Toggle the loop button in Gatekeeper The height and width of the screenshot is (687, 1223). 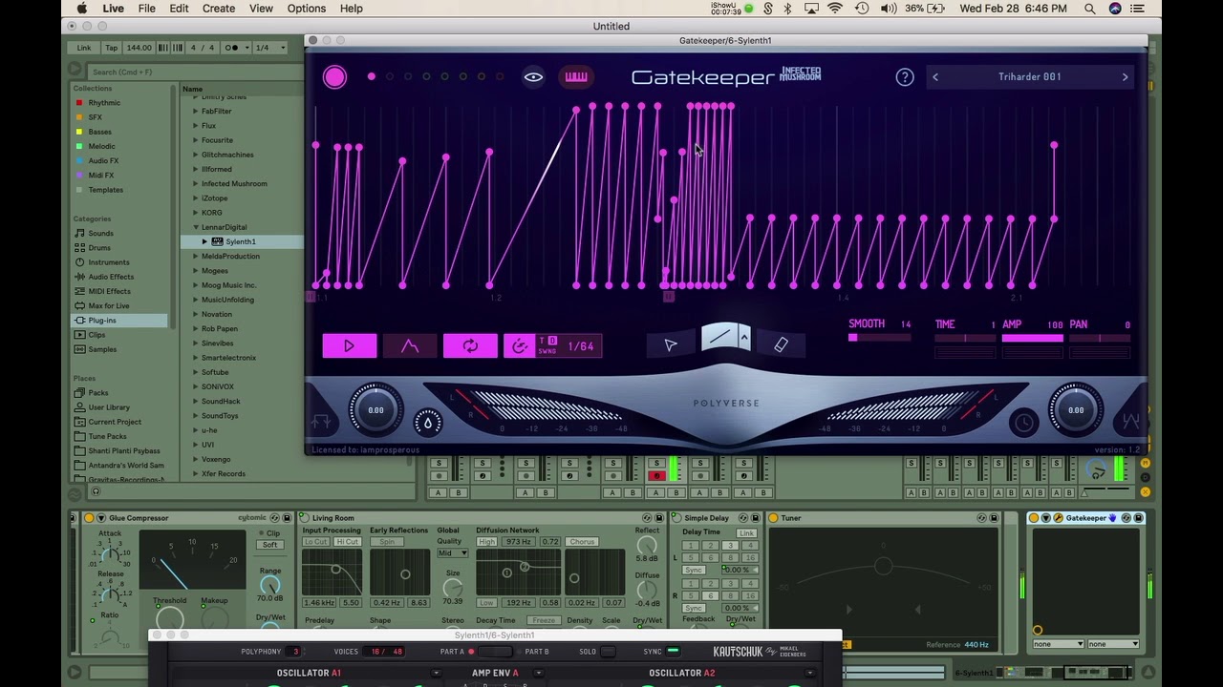coord(470,346)
